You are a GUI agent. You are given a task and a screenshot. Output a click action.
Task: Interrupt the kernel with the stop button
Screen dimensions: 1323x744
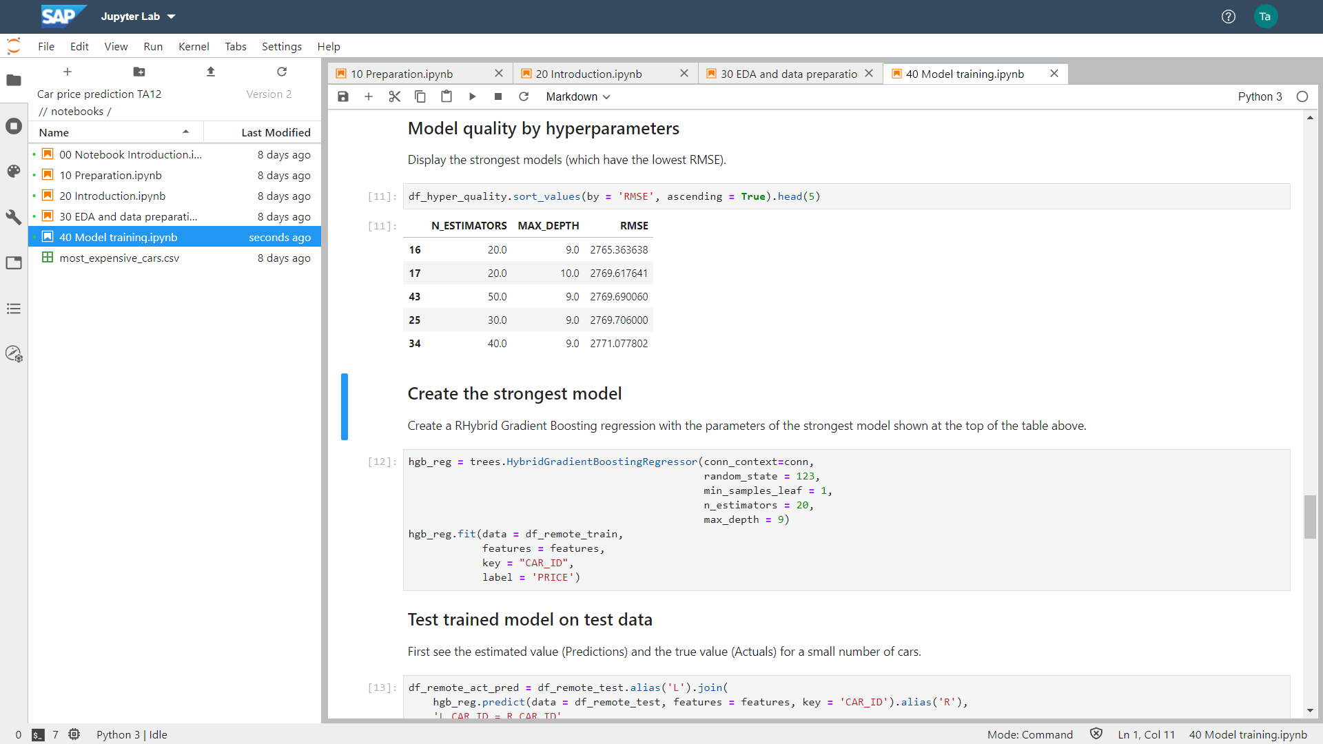(x=498, y=96)
